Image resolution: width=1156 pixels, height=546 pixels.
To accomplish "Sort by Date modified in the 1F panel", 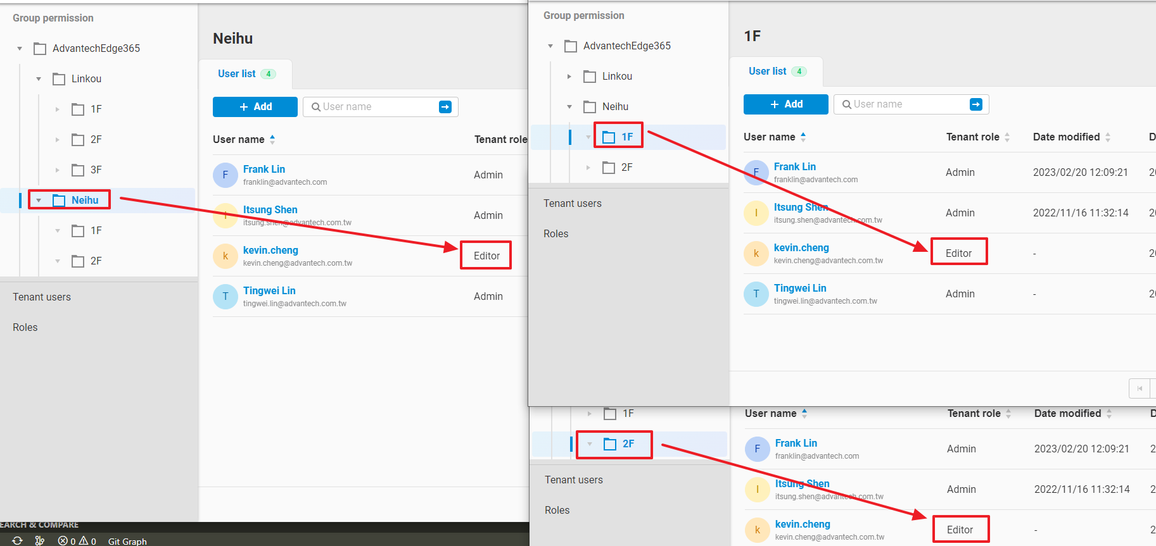I will pos(1108,137).
